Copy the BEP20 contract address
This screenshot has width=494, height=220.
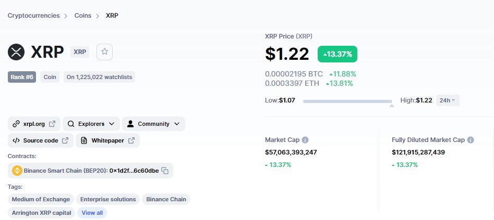(165, 171)
